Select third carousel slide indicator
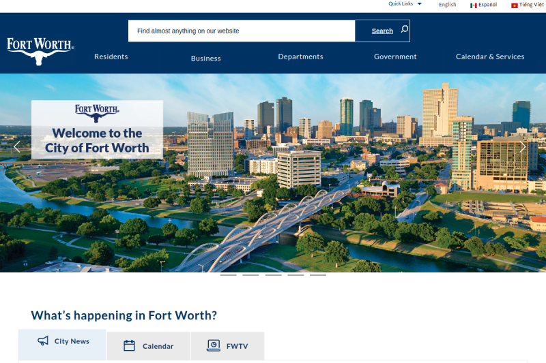This screenshot has width=546, height=363. (x=274, y=275)
